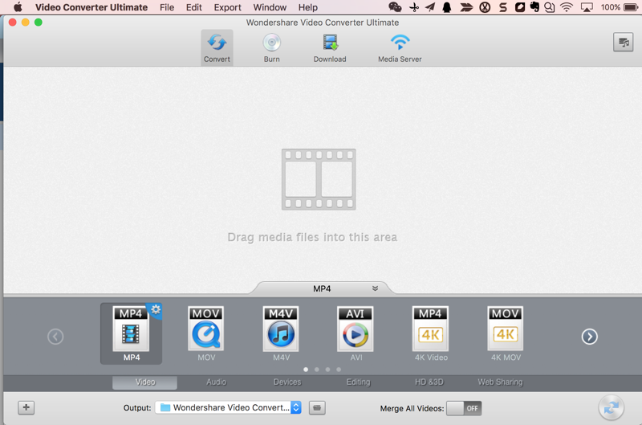
Task: Click the media browser icon at top right
Action: [624, 43]
